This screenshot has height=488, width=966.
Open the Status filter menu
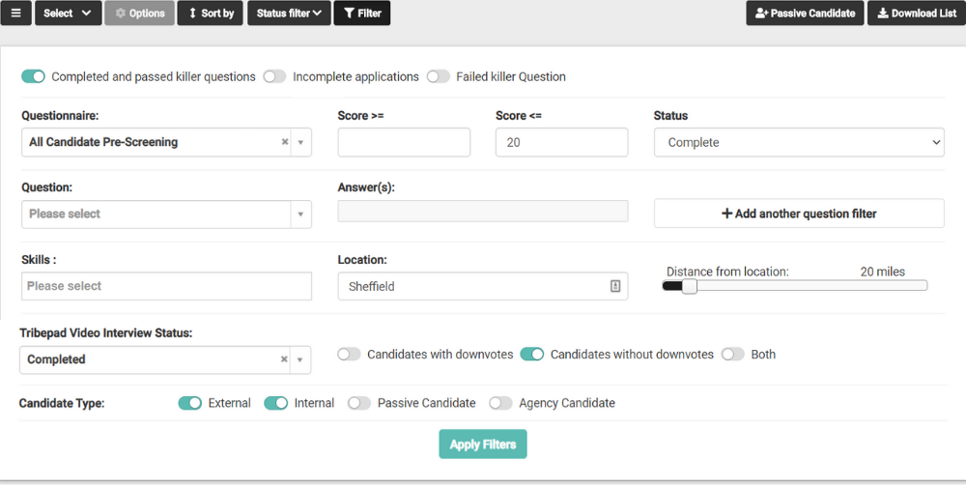click(x=289, y=14)
